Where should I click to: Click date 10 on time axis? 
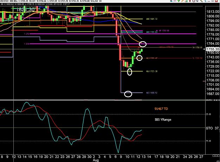(x=127, y=157)
